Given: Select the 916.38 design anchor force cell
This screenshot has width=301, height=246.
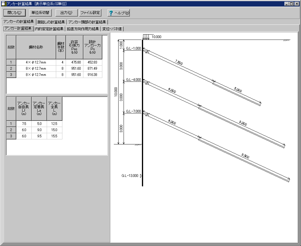Looking at the screenshot, I should click(92, 75).
